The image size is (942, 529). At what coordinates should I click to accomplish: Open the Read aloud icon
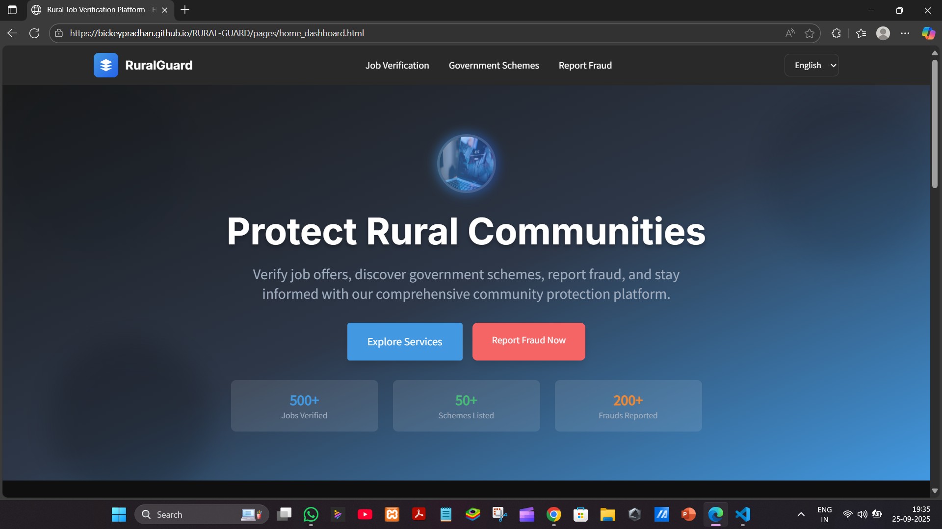click(x=789, y=33)
